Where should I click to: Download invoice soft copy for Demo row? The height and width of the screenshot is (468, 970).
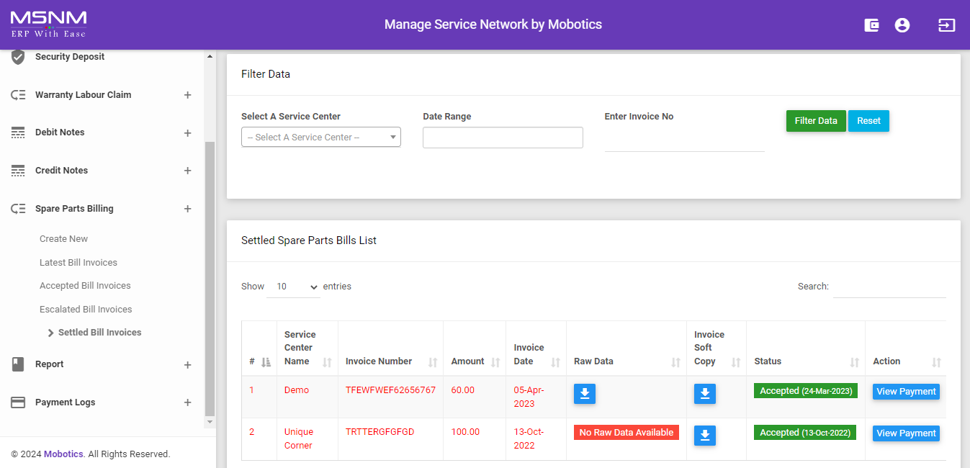(x=704, y=393)
